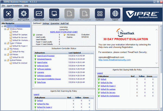Click the evaluation panel up chevron
The image size is (163, 111).
pyautogui.click(x=156, y=30)
